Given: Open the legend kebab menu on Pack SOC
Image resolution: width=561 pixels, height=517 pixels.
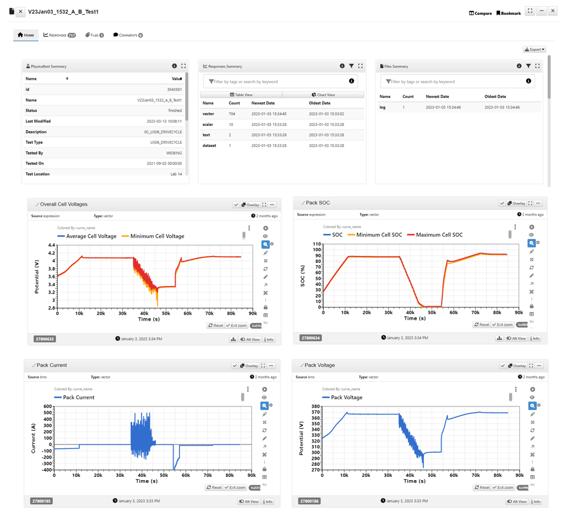Looking at the screenshot, I should [x=515, y=227].
